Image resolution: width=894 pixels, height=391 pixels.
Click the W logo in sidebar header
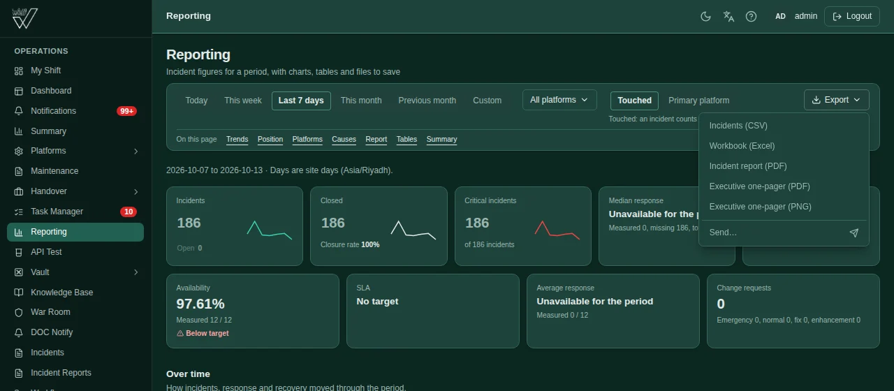click(x=25, y=18)
